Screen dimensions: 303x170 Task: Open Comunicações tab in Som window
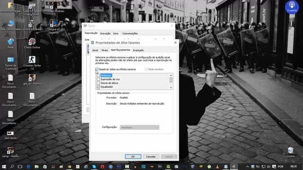point(130,34)
